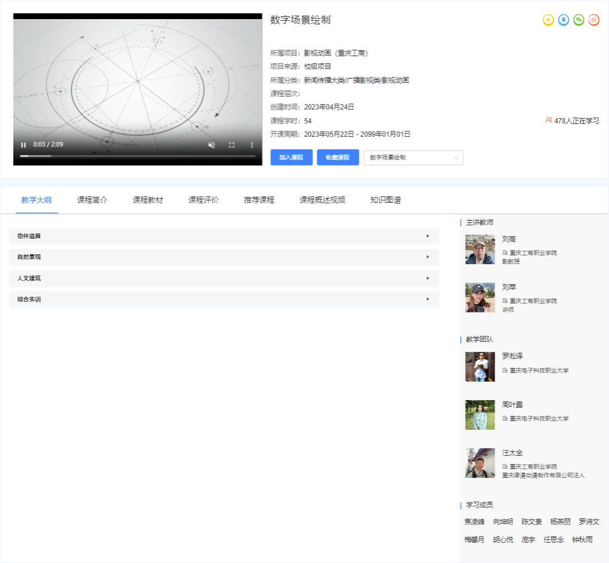Unmute the video sound
This screenshot has height=563, width=609.
[212, 145]
